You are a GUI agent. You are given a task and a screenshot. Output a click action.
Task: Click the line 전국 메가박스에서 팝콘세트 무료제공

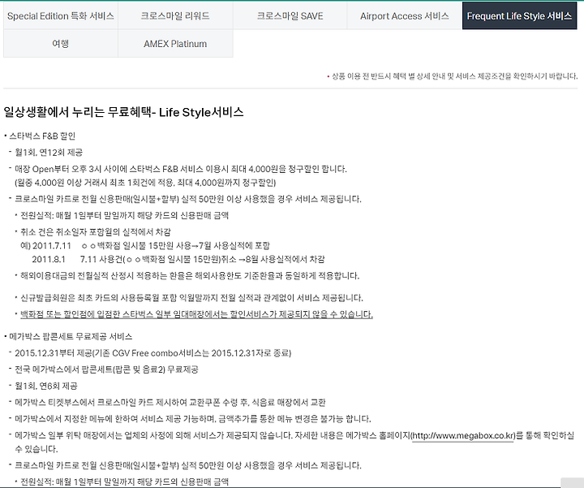[106, 369]
